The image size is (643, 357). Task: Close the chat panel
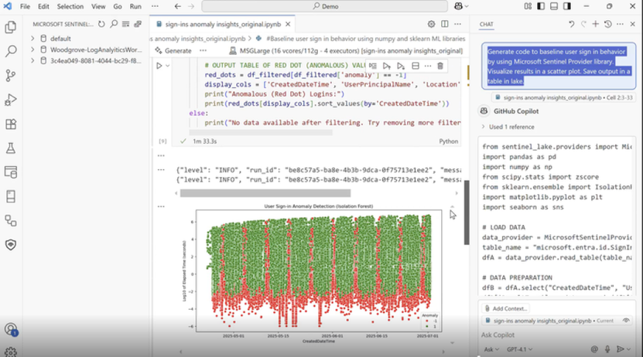[x=632, y=24]
